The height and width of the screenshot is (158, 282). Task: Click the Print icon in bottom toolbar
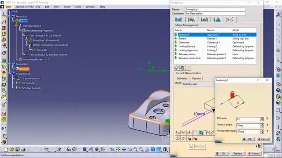click(23, 149)
